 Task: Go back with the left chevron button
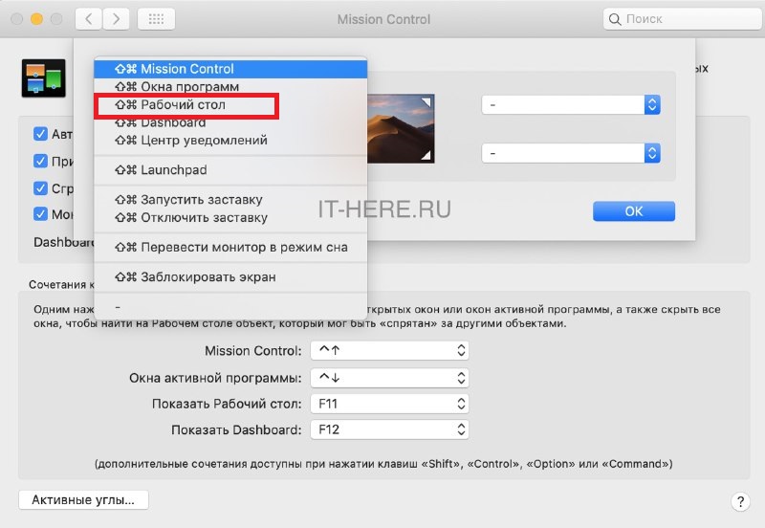[x=88, y=19]
